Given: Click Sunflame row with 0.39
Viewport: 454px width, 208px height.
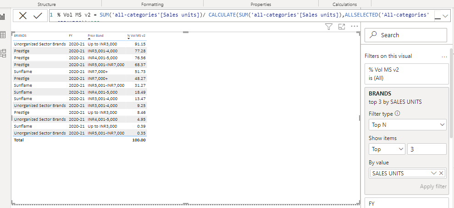Looking at the screenshot, I should pos(80,126).
